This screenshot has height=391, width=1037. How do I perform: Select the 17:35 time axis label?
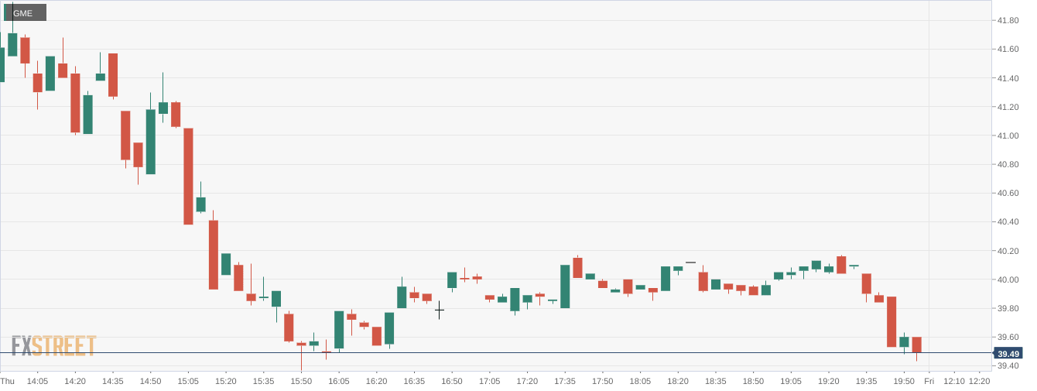point(565,381)
